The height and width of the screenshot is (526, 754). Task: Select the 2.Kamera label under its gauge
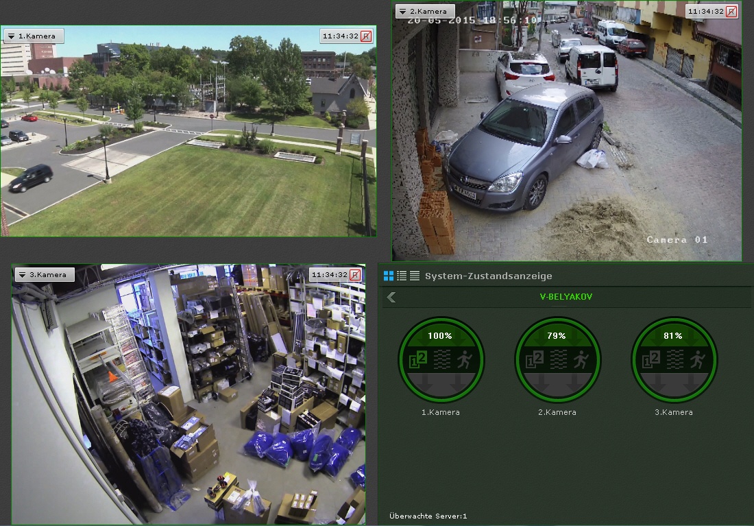click(x=557, y=412)
